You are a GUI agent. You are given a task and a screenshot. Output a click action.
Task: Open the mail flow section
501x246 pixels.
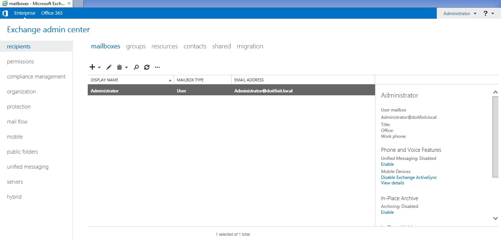coord(17,121)
